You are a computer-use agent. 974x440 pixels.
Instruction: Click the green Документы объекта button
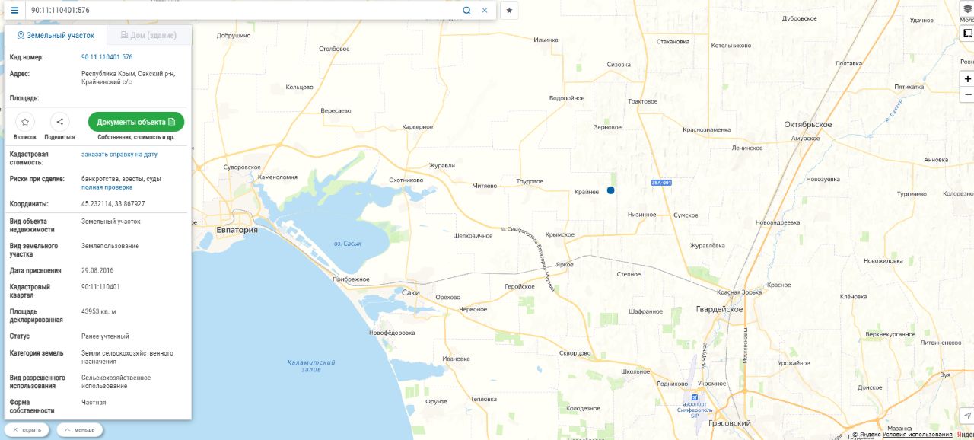136,122
